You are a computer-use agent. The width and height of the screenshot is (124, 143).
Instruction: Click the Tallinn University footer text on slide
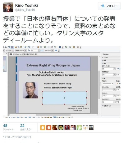[78, 106]
